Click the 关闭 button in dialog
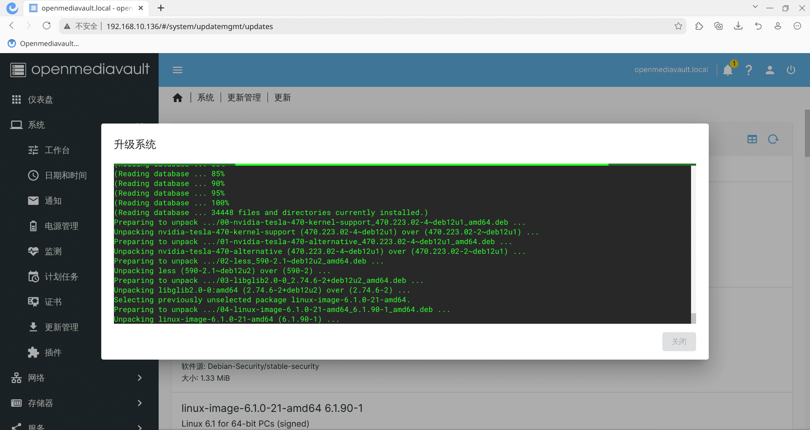 pyautogui.click(x=679, y=341)
